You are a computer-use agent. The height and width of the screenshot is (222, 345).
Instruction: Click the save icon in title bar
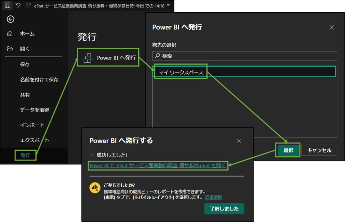(8, 5)
